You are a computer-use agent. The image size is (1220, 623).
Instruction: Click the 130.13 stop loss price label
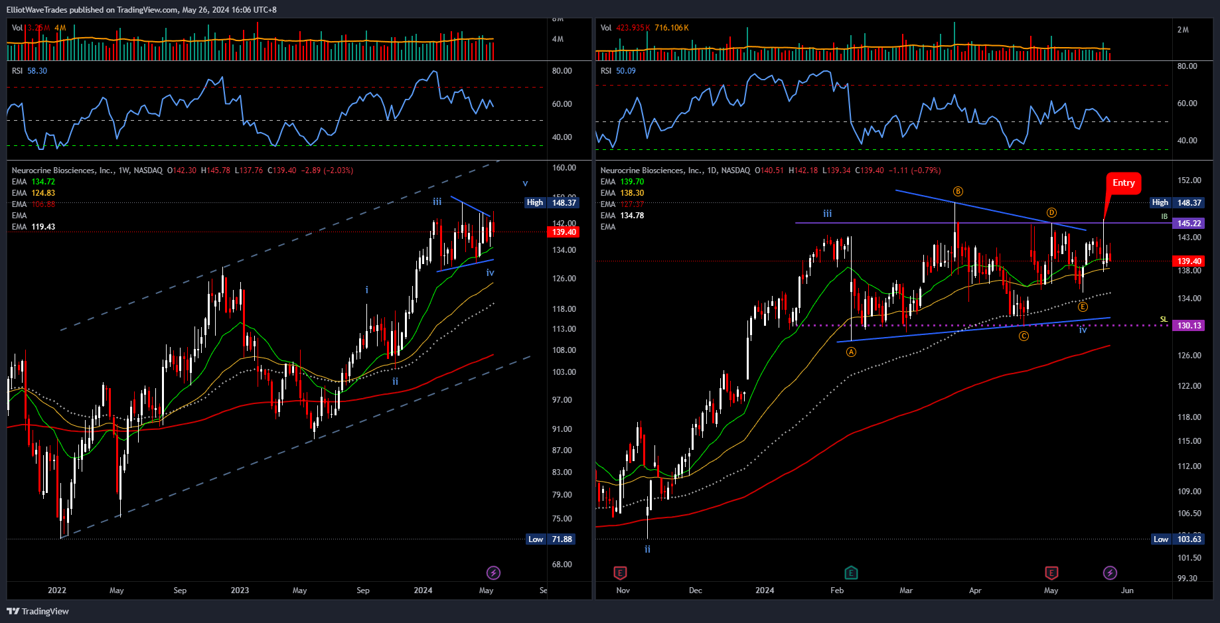point(1189,326)
